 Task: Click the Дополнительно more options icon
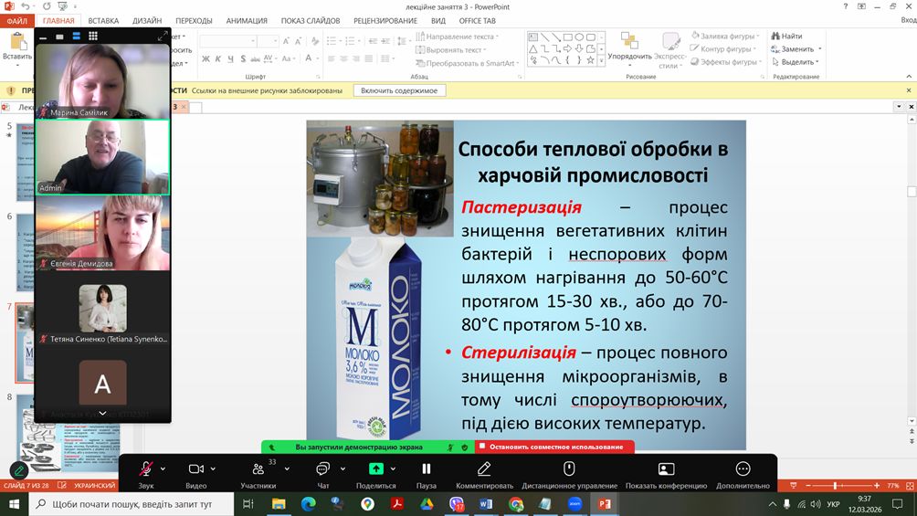point(743,469)
